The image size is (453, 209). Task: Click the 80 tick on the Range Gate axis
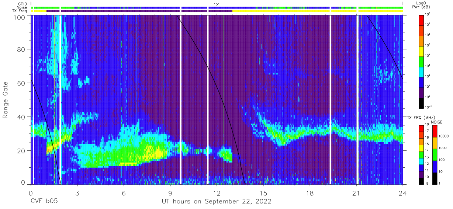22,50
